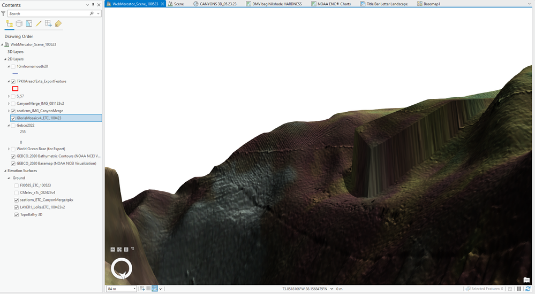
Task: Open the filter icon beside the Contents search
Action: (3, 13)
